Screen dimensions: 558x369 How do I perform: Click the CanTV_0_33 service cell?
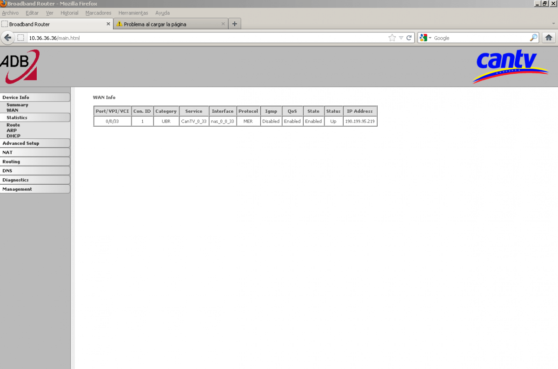pyautogui.click(x=194, y=121)
